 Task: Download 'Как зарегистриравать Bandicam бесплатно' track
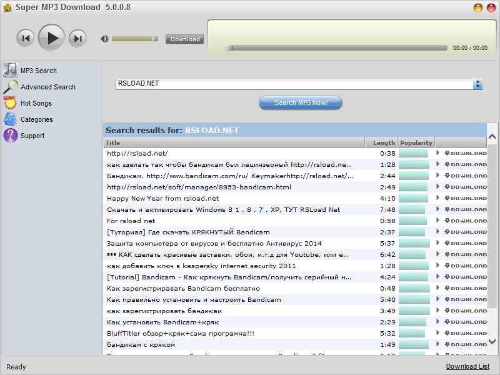click(x=466, y=288)
